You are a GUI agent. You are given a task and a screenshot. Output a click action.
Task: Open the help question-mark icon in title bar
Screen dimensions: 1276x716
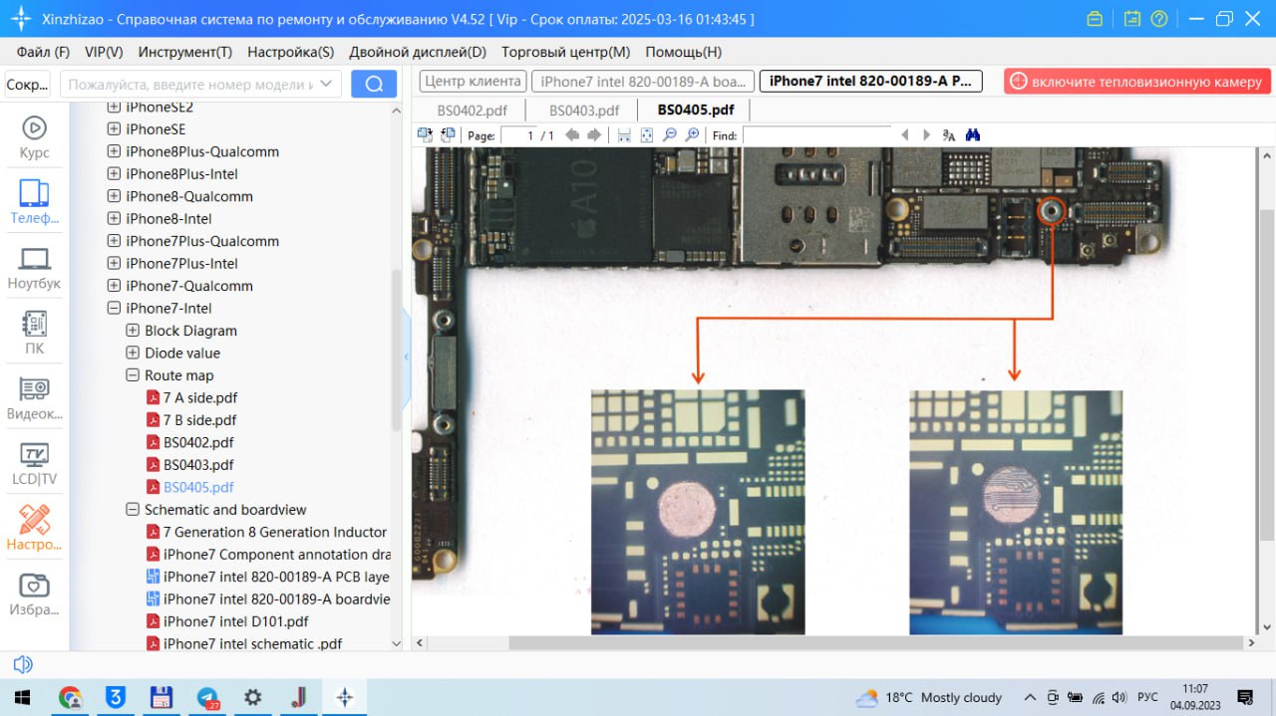1158,19
